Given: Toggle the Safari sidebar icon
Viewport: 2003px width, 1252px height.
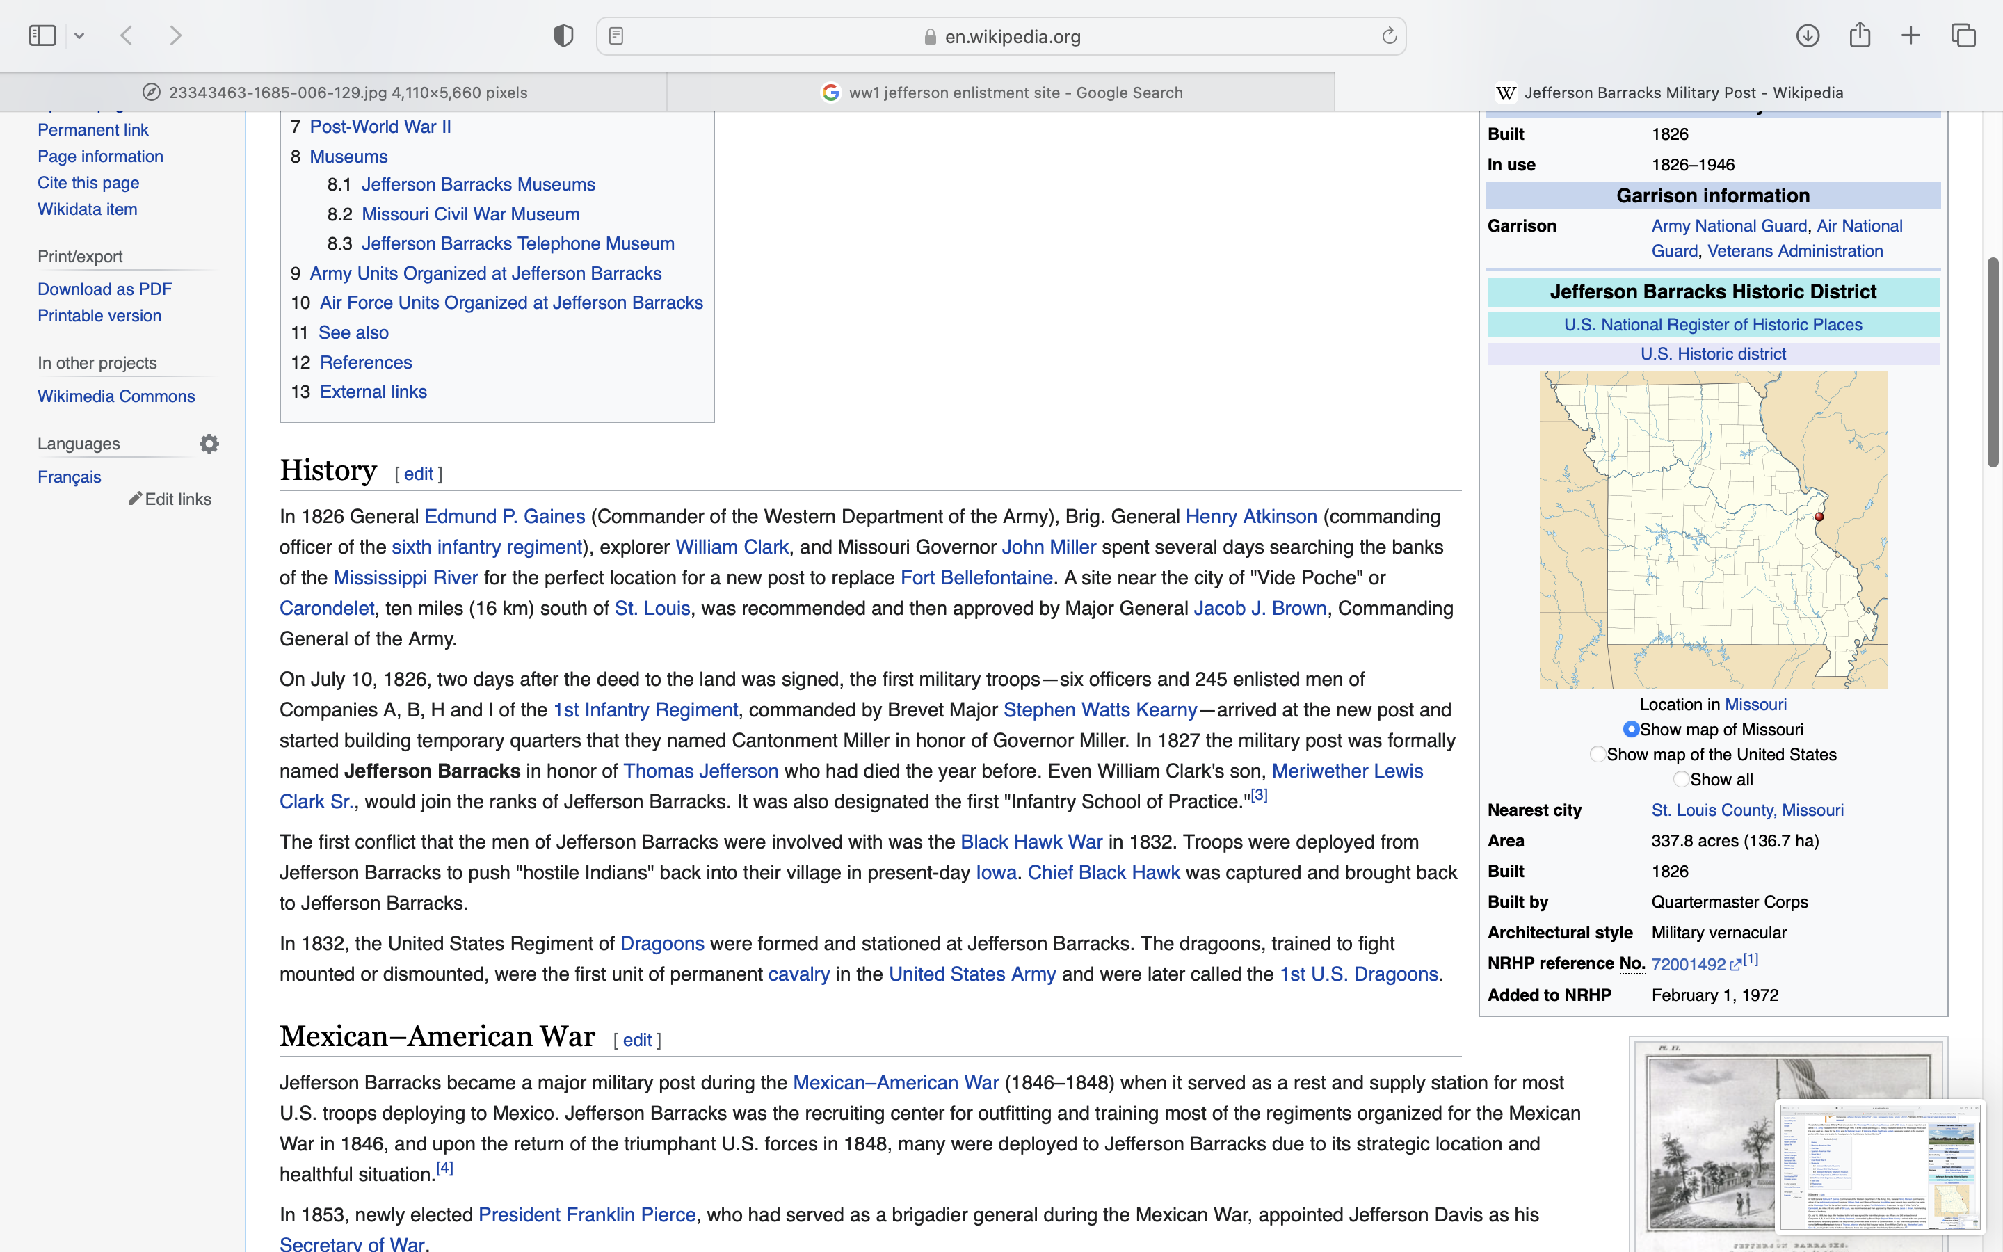Looking at the screenshot, I should pyautogui.click(x=42, y=35).
